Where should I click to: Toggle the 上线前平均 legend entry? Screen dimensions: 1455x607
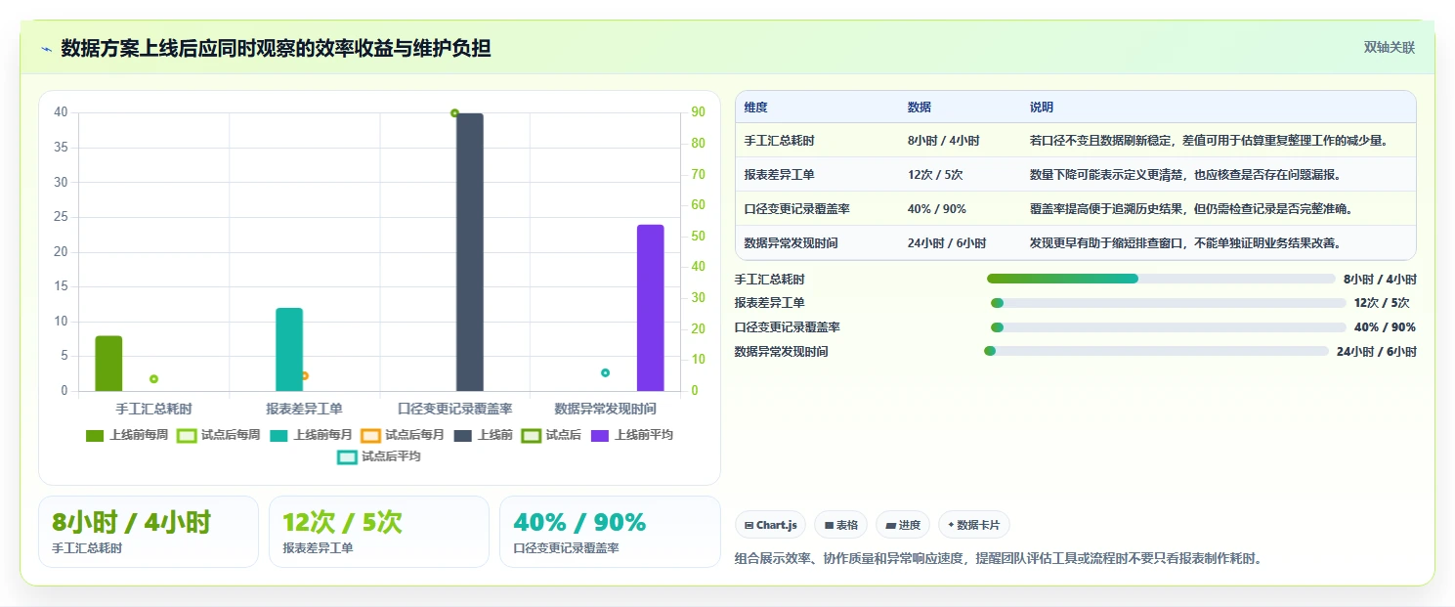coord(631,435)
